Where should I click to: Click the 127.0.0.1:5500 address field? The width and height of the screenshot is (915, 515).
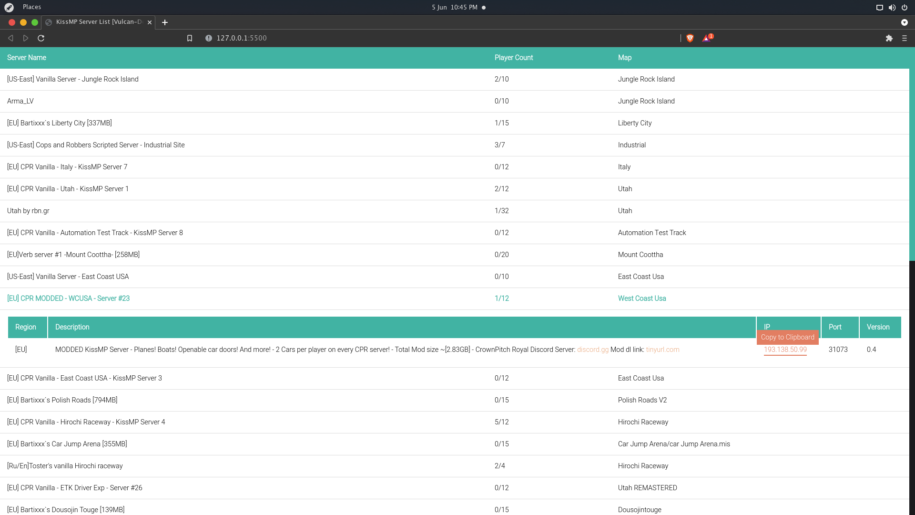tap(241, 38)
